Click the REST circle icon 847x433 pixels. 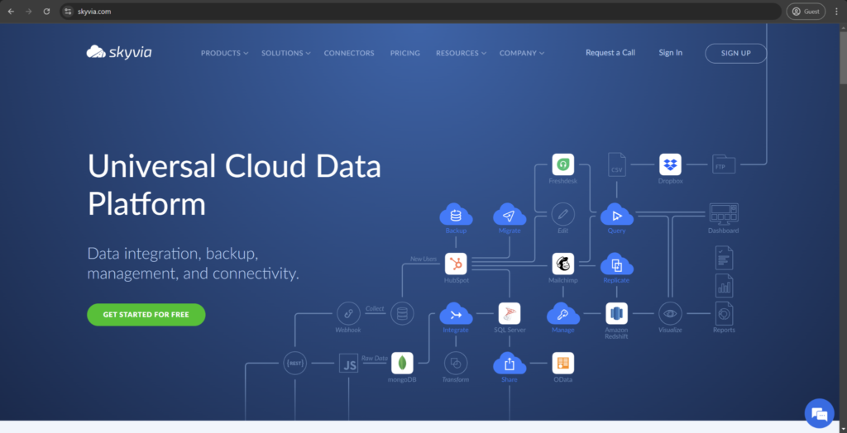pos(295,364)
